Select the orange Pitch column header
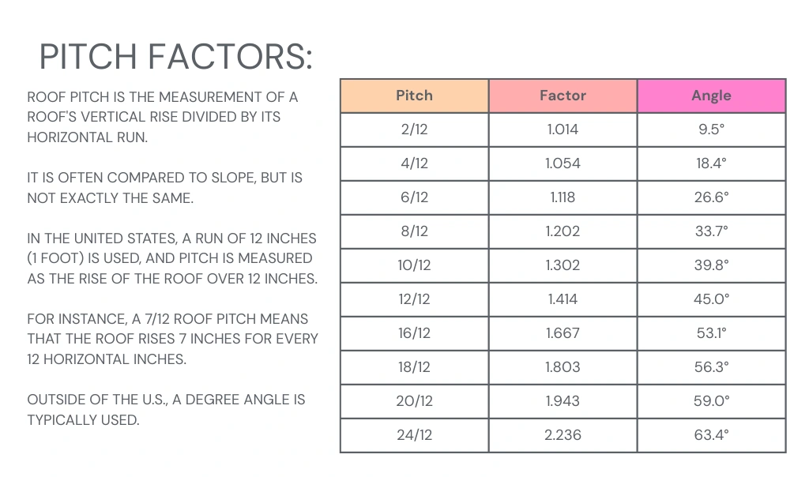 coord(414,96)
